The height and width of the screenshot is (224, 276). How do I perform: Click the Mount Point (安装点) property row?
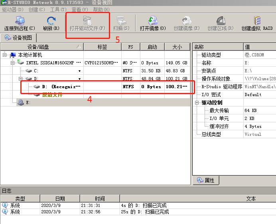235,71
